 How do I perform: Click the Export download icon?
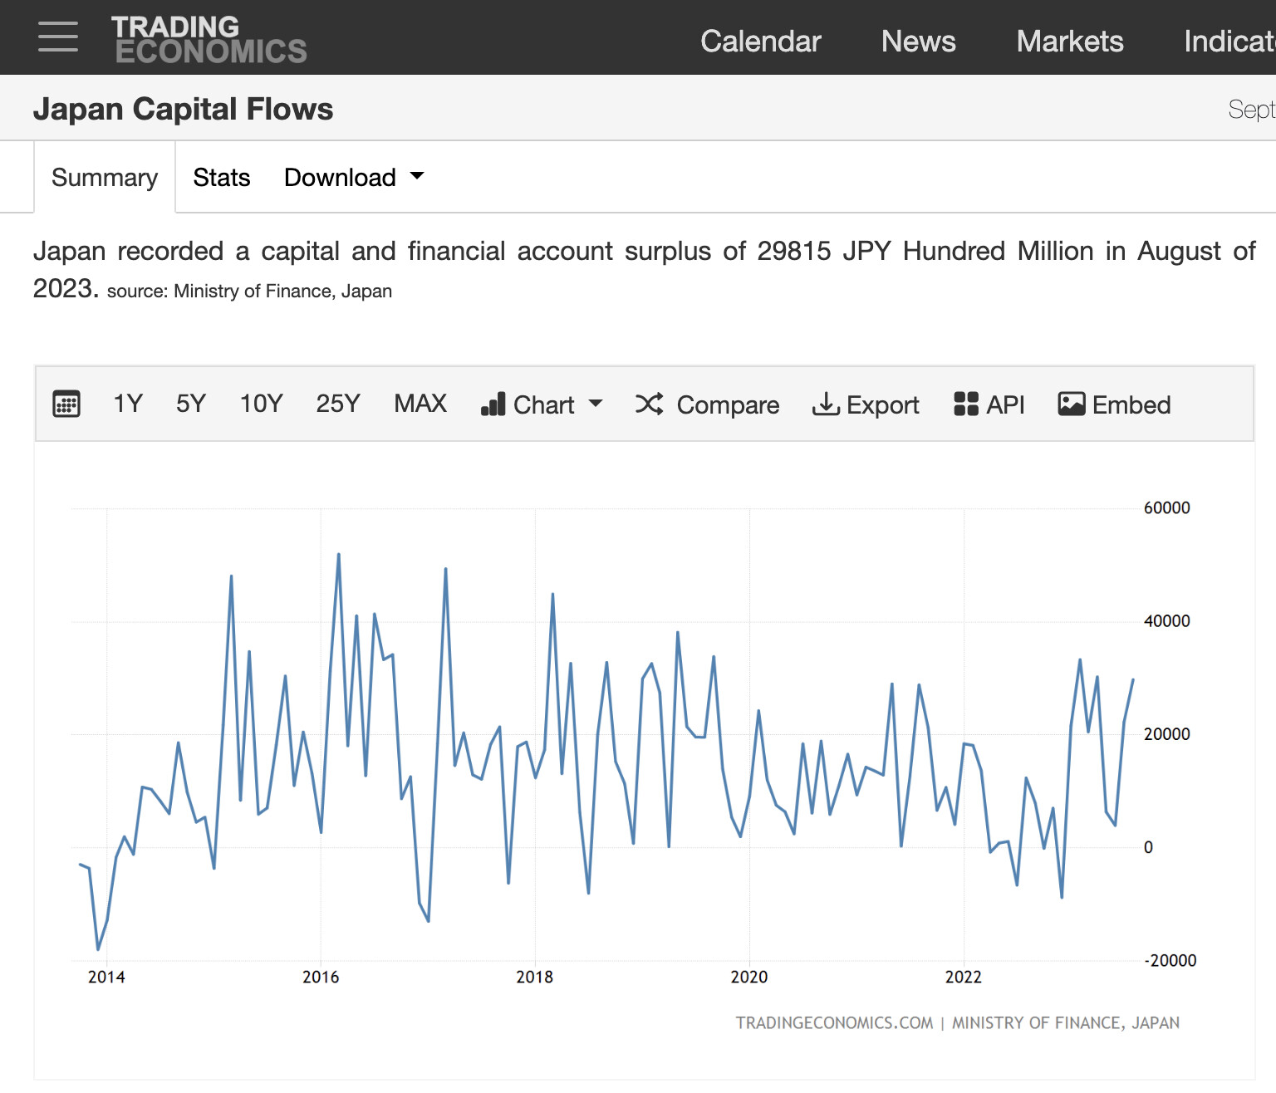coord(826,404)
